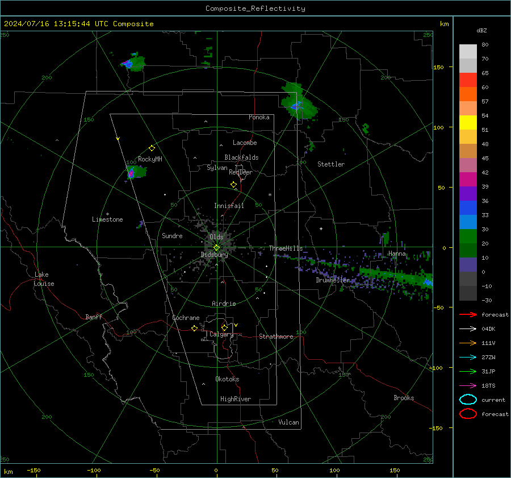Screen dimensions: 511x478
Task: Select the 10 dBZ purple color swatch
Action: 468,265
